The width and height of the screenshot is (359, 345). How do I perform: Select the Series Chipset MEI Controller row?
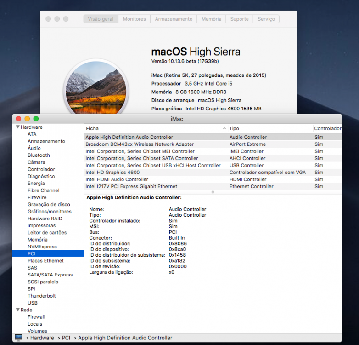[x=213, y=151]
